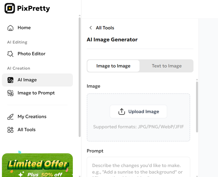Image resolution: width=218 pixels, height=177 pixels.
Task: Select Photo Editor text in sidebar
Action: 31,54
